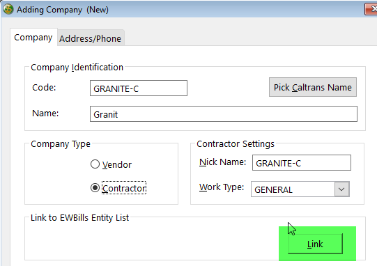Viewport: 377px width, 266px height.
Task: Click the Code label
Action: [x=44, y=88]
